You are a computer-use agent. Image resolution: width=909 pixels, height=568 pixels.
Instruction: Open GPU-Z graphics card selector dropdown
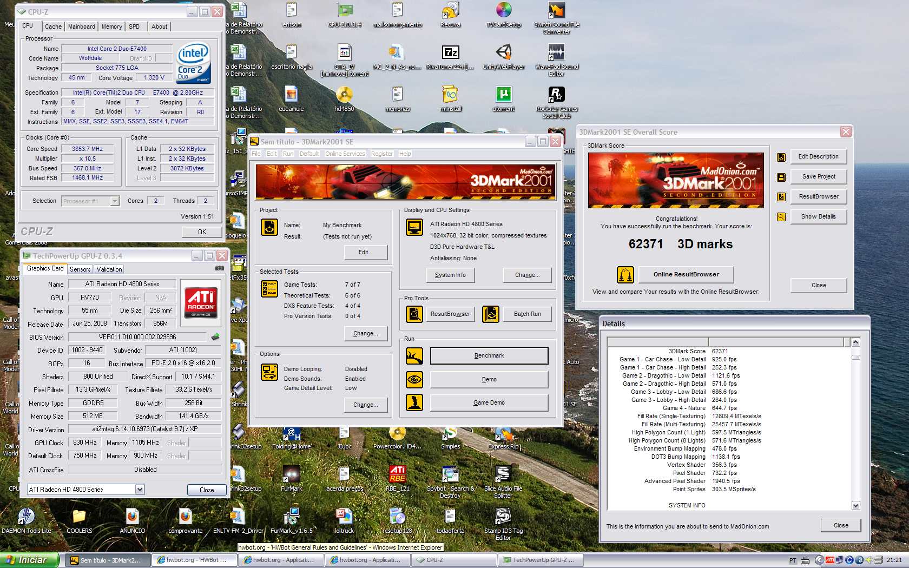coord(140,490)
